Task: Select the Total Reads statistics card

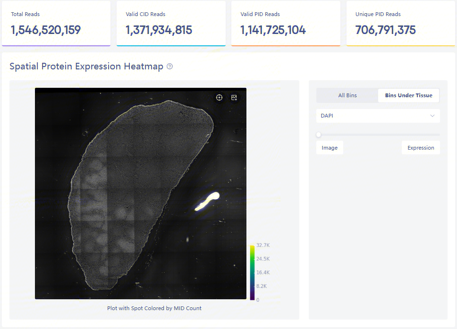Action: (x=56, y=24)
